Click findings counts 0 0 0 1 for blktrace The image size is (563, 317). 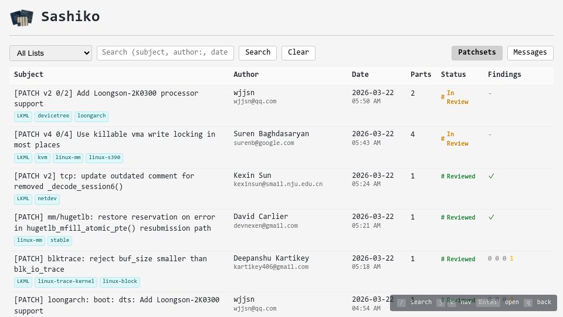pos(500,258)
